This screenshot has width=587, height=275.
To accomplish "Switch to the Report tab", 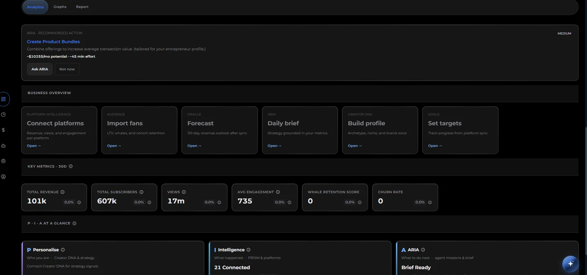I will pyautogui.click(x=82, y=7).
